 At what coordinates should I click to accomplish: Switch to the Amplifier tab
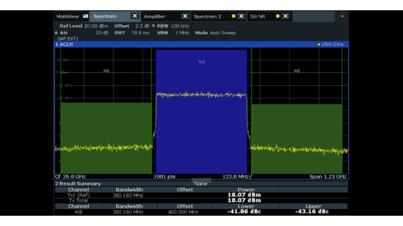155,16
